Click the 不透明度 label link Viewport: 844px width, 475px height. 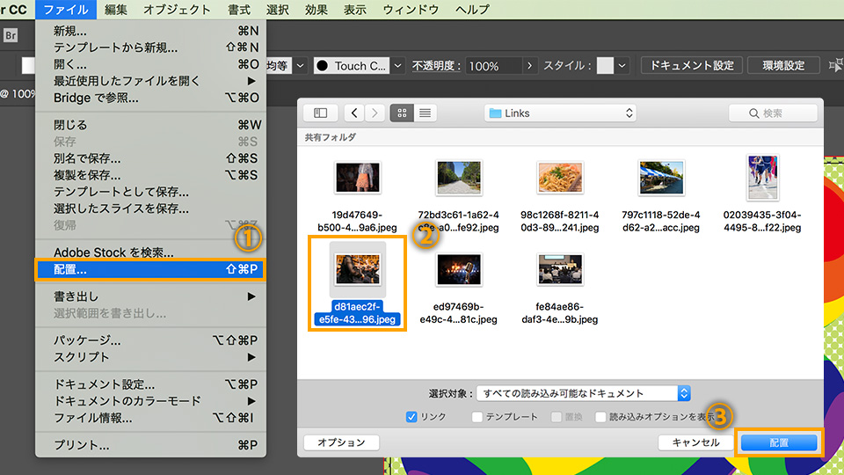coord(437,66)
